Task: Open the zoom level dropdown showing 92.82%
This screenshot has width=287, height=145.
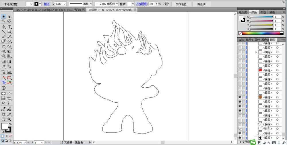Action: pyautogui.click(x=25, y=142)
